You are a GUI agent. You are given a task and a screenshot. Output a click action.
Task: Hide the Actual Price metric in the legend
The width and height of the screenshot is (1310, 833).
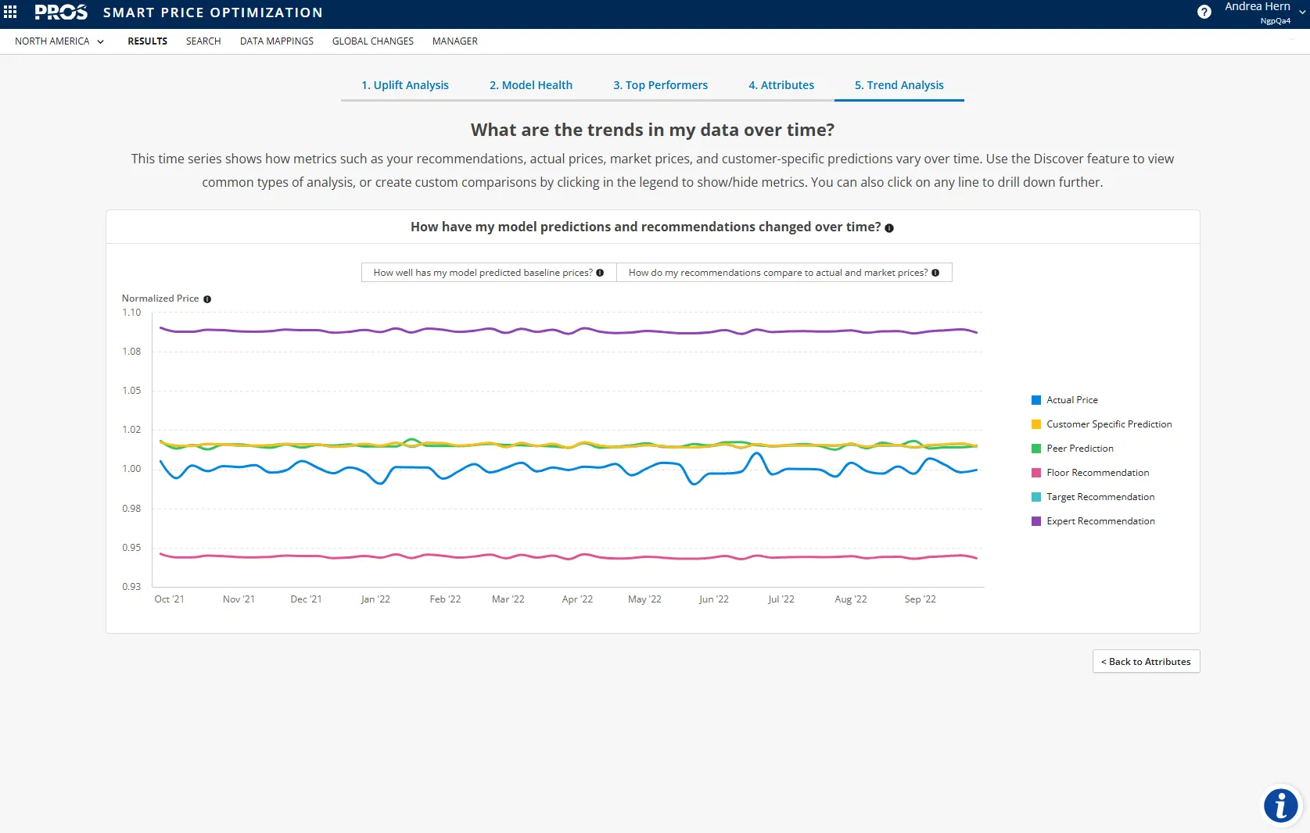coord(1073,399)
